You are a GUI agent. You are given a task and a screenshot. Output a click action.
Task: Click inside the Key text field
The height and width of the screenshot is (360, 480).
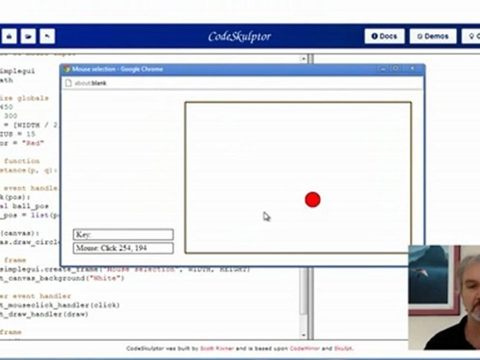click(123, 234)
